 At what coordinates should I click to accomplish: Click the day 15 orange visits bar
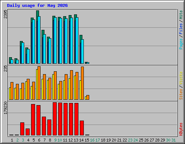88,97
